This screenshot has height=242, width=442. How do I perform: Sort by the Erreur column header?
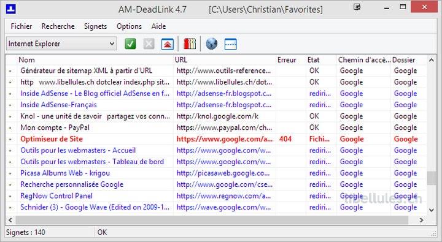[x=290, y=60]
